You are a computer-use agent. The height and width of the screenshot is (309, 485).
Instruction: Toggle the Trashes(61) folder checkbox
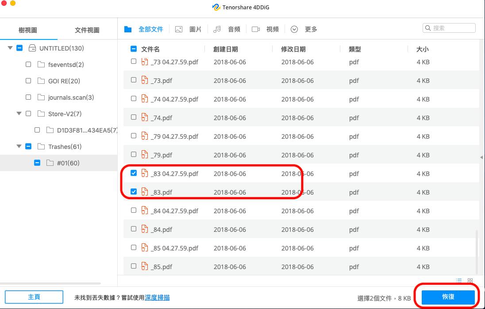[x=28, y=146]
